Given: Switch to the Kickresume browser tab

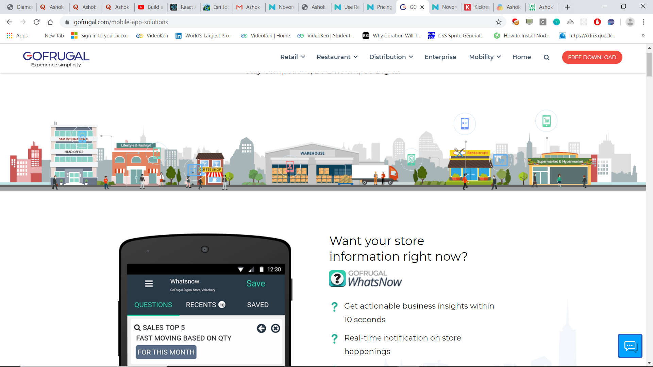Looking at the screenshot, I should (477, 7).
